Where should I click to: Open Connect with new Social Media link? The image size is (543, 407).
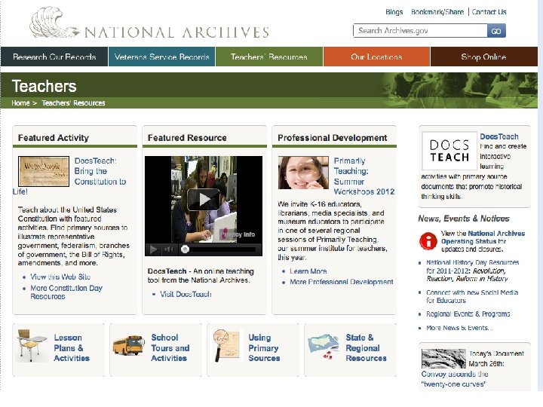472,297
